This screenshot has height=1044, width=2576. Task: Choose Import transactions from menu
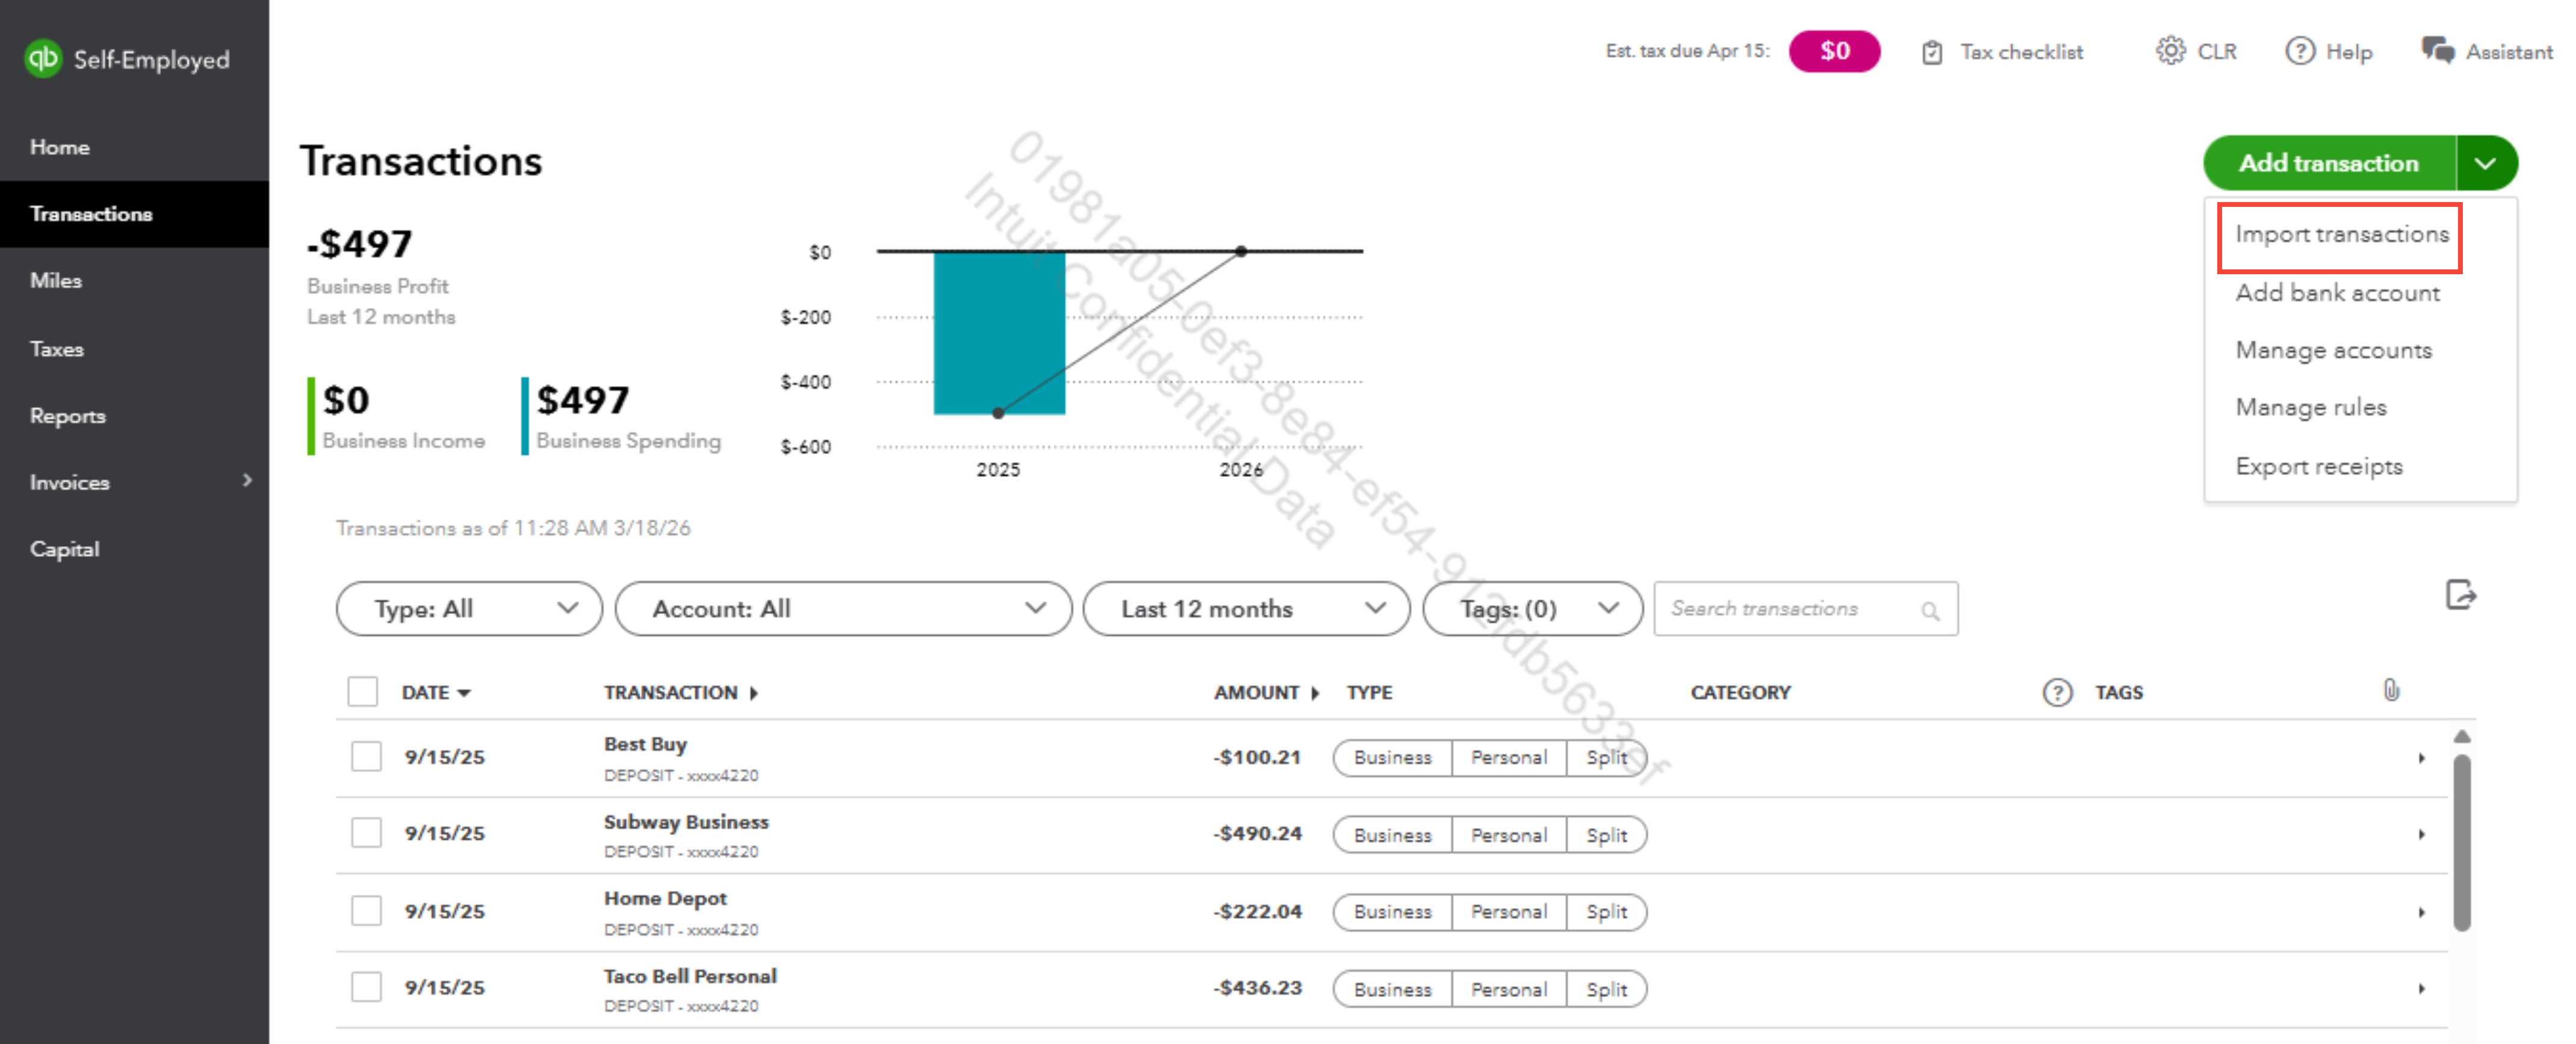coord(2341,235)
